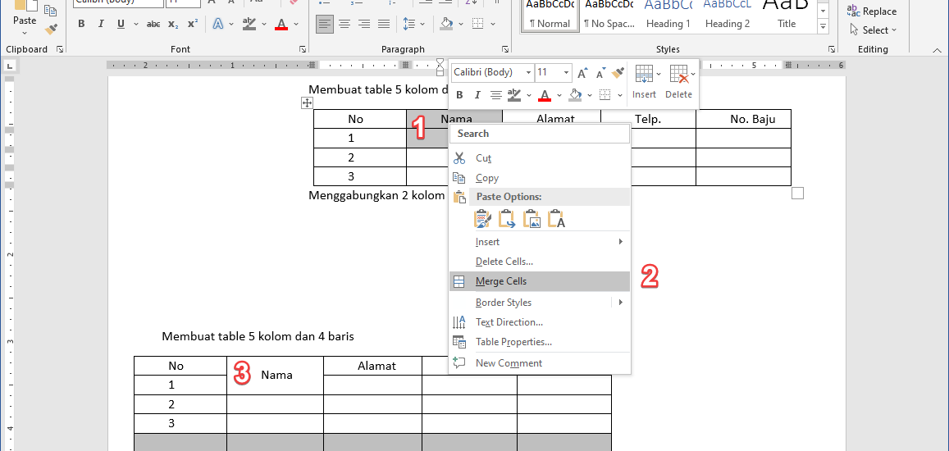
Task: Click the ribbon text highlight color icon
Action: click(x=249, y=25)
